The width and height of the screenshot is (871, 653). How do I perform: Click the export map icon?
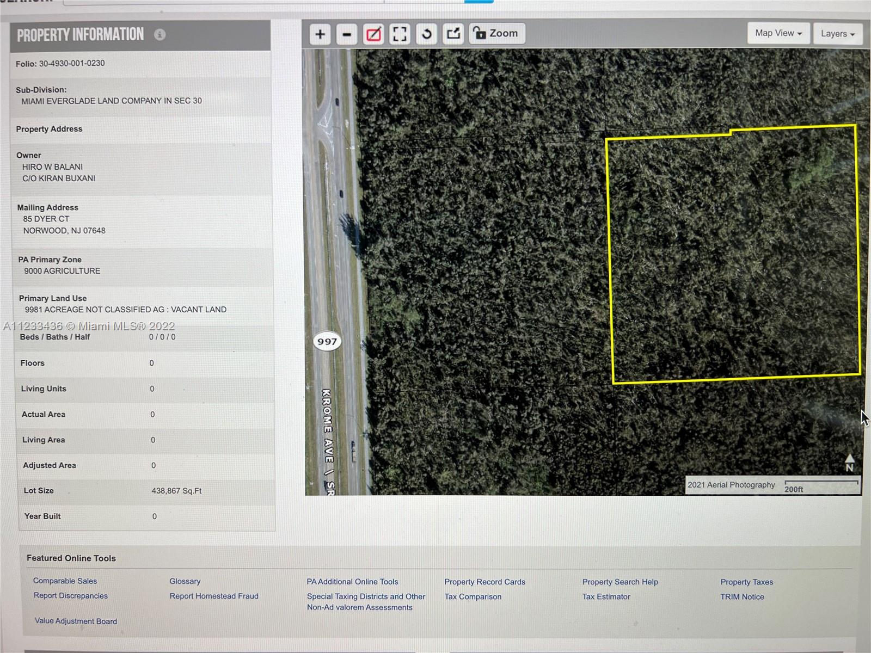click(x=453, y=34)
